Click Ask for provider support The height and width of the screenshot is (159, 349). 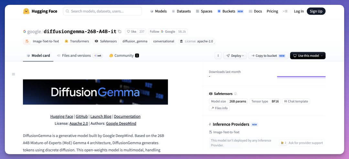click(301, 143)
